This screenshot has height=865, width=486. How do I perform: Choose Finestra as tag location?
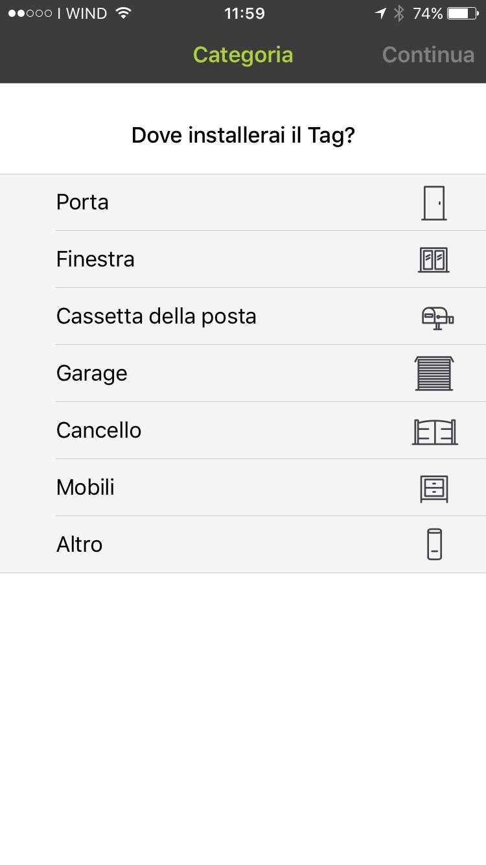tap(95, 259)
